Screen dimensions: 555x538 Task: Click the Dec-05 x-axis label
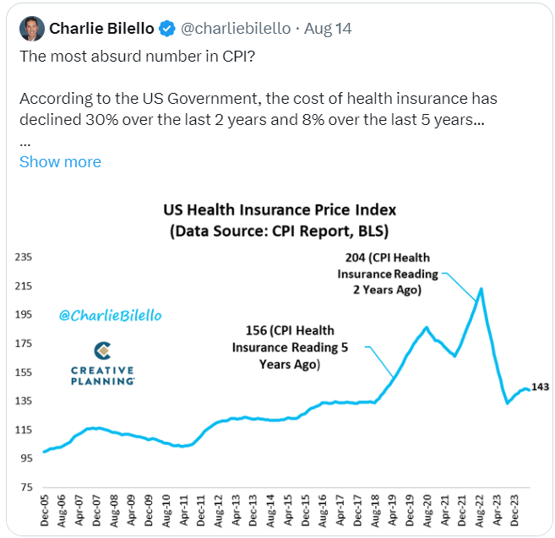pos(46,510)
